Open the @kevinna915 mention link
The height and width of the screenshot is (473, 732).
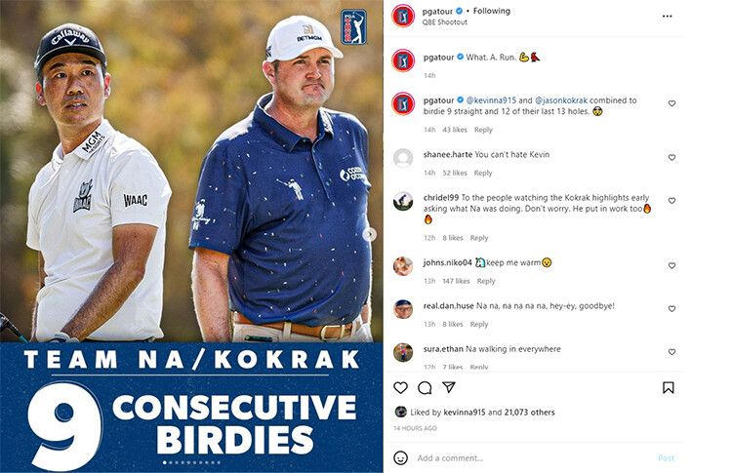tap(491, 100)
